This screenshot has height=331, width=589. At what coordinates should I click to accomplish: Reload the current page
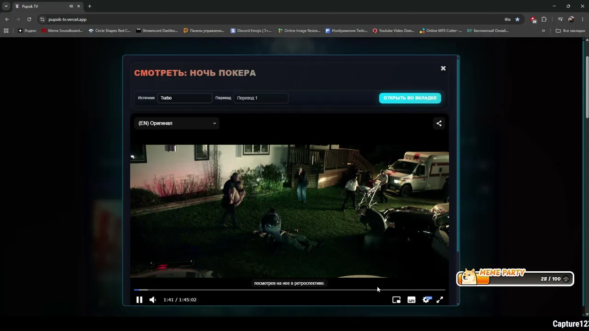29,19
